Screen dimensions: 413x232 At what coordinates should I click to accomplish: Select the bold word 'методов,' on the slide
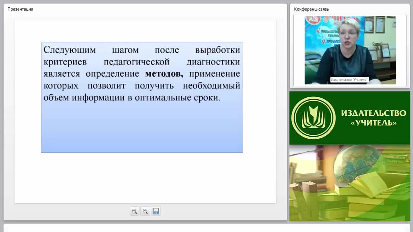(164, 74)
